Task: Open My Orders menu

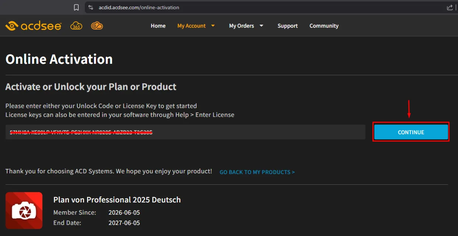Action: tap(242, 26)
